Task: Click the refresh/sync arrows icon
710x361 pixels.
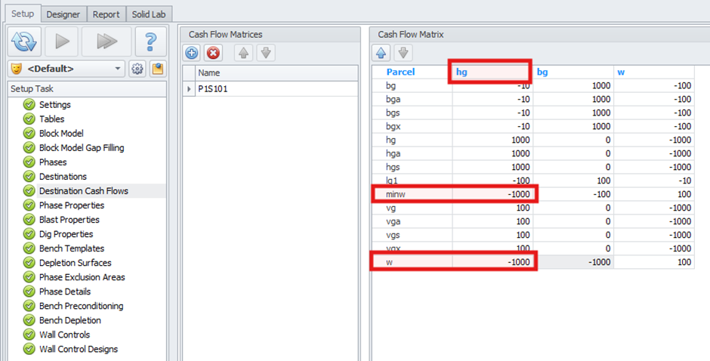Action: (x=25, y=42)
